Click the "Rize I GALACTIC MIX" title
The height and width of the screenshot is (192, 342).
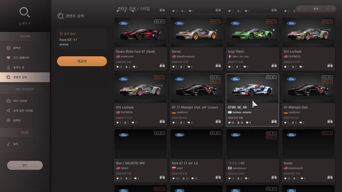point(130,163)
